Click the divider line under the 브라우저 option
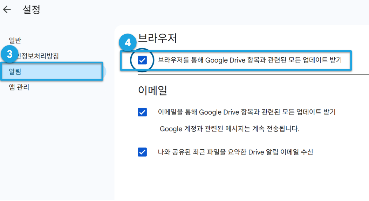This screenshot has width=369, height=201. pyautogui.click(x=253, y=74)
